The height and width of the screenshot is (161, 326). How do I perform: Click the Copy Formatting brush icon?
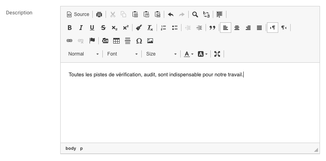pos(139,28)
